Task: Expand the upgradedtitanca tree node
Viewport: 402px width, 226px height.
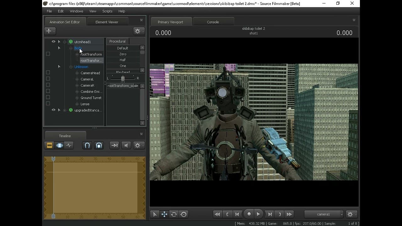Action: (65, 110)
